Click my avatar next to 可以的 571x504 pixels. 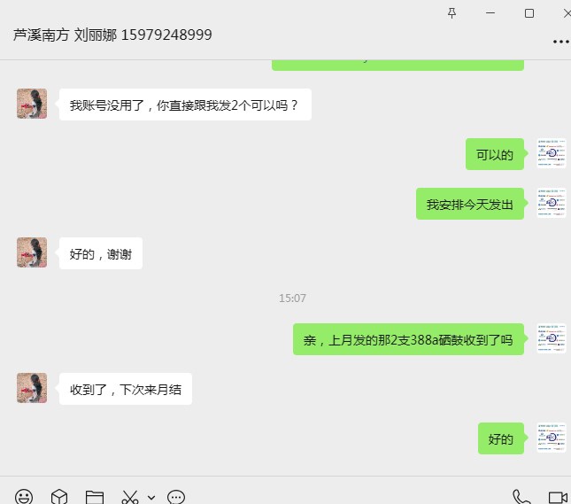coord(552,153)
